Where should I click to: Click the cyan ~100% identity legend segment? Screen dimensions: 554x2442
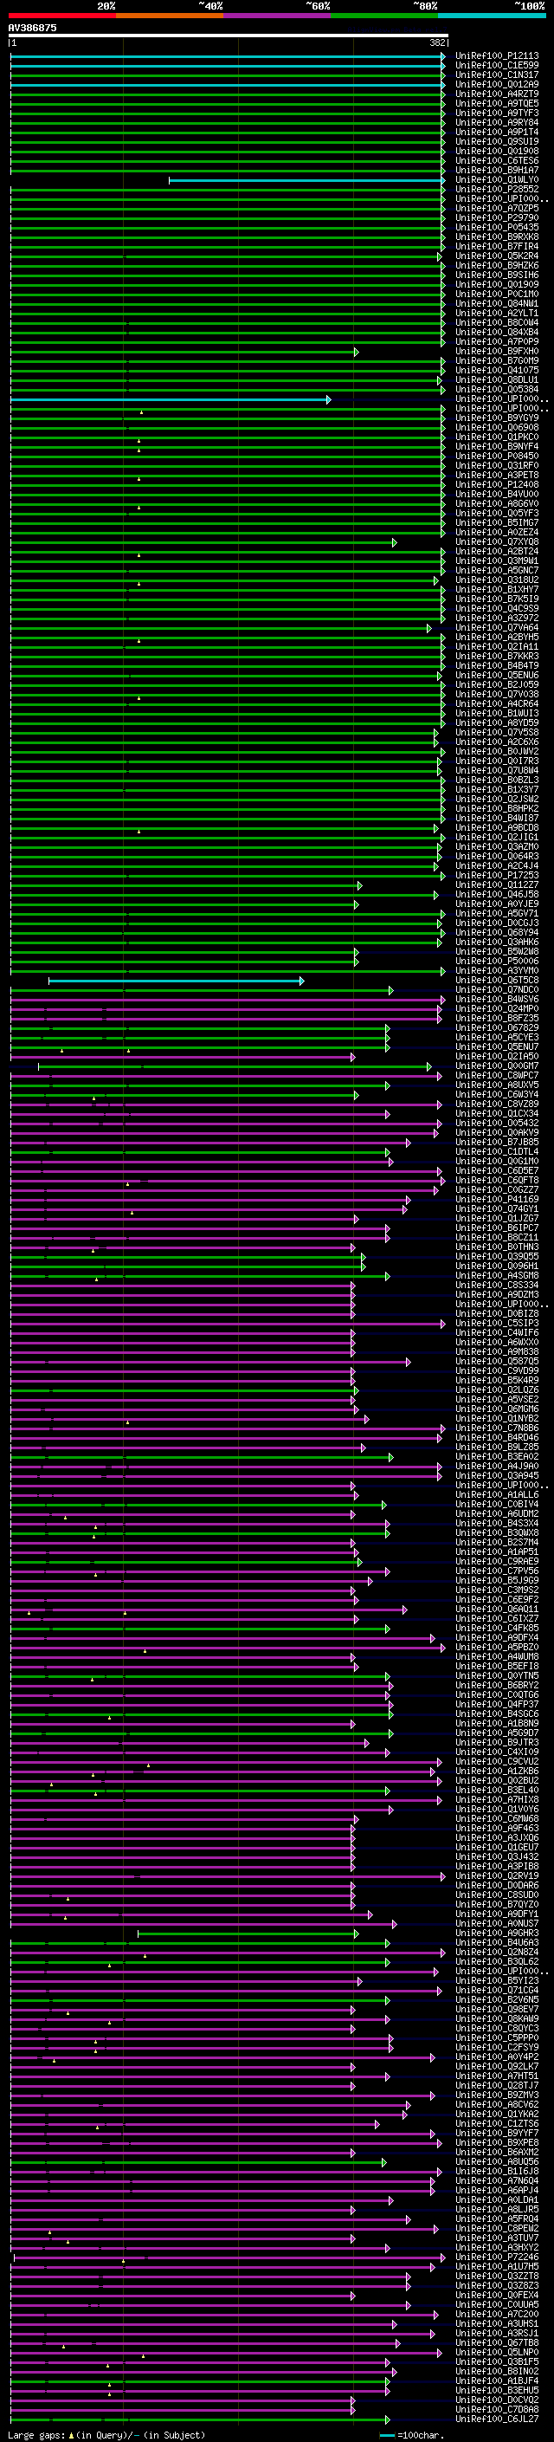click(492, 16)
